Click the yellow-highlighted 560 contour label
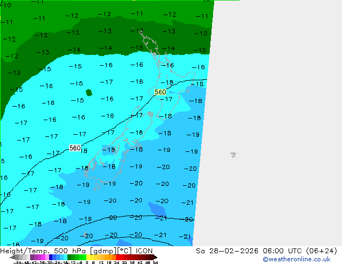The width and height of the screenshot is (342, 264). 160,92
